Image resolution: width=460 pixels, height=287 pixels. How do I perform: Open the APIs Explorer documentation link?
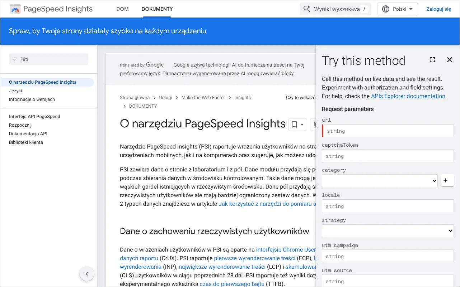click(408, 96)
